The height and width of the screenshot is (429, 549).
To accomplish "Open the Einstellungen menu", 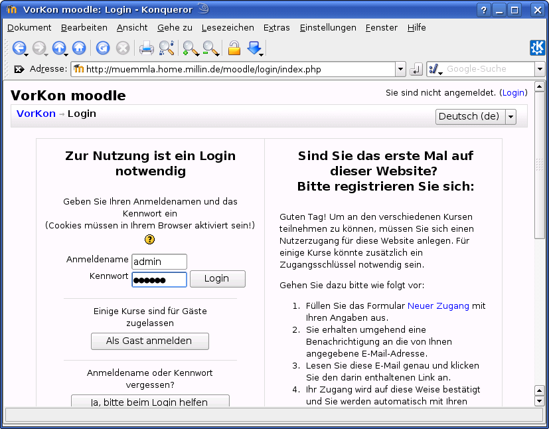I will [x=328, y=28].
